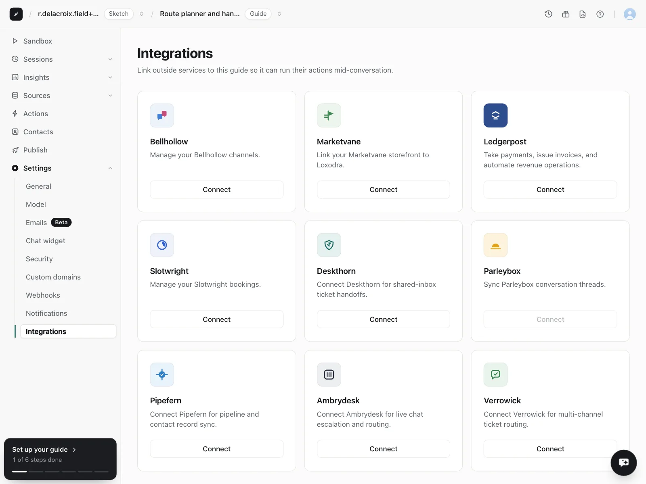Image resolution: width=646 pixels, height=484 pixels.
Task: Click the Marketvane signpost icon
Action: tap(329, 115)
